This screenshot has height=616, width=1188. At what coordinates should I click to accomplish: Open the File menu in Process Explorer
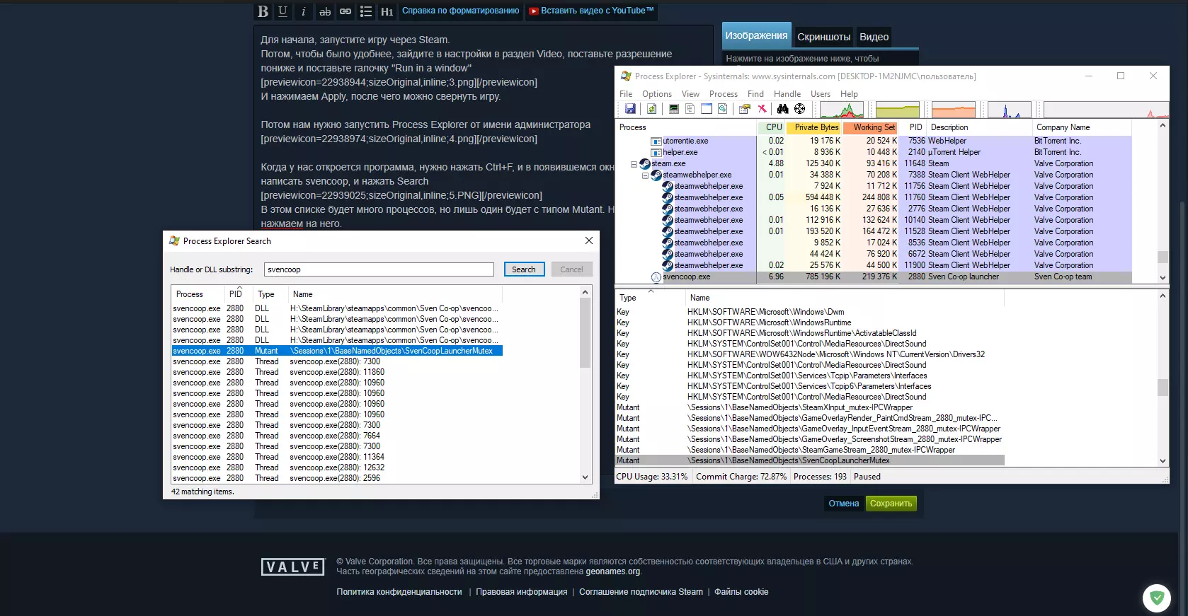point(626,94)
